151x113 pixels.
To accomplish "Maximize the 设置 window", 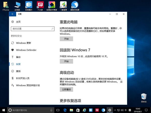I will pyautogui.click(x=117, y=14).
